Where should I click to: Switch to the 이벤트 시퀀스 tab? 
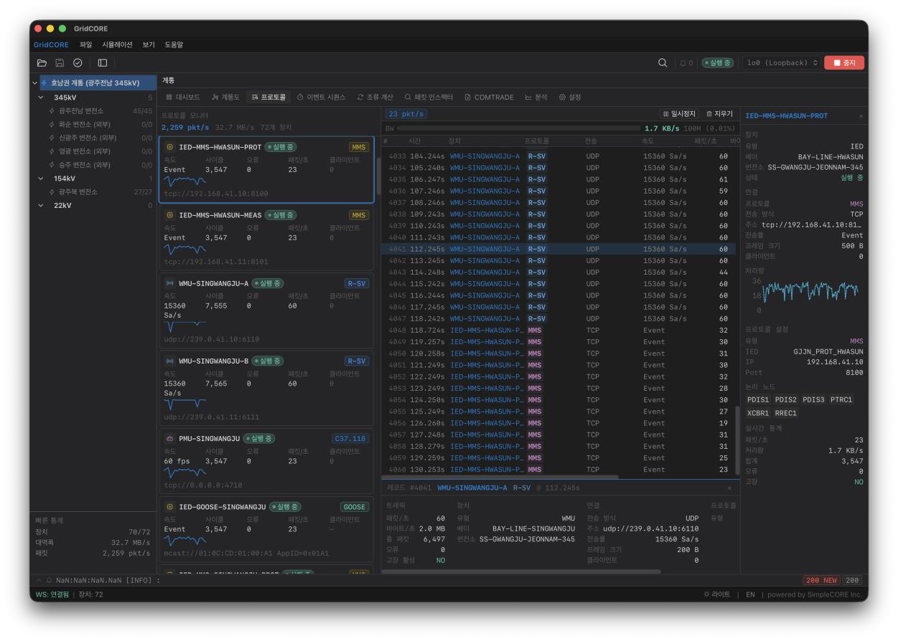click(321, 97)
